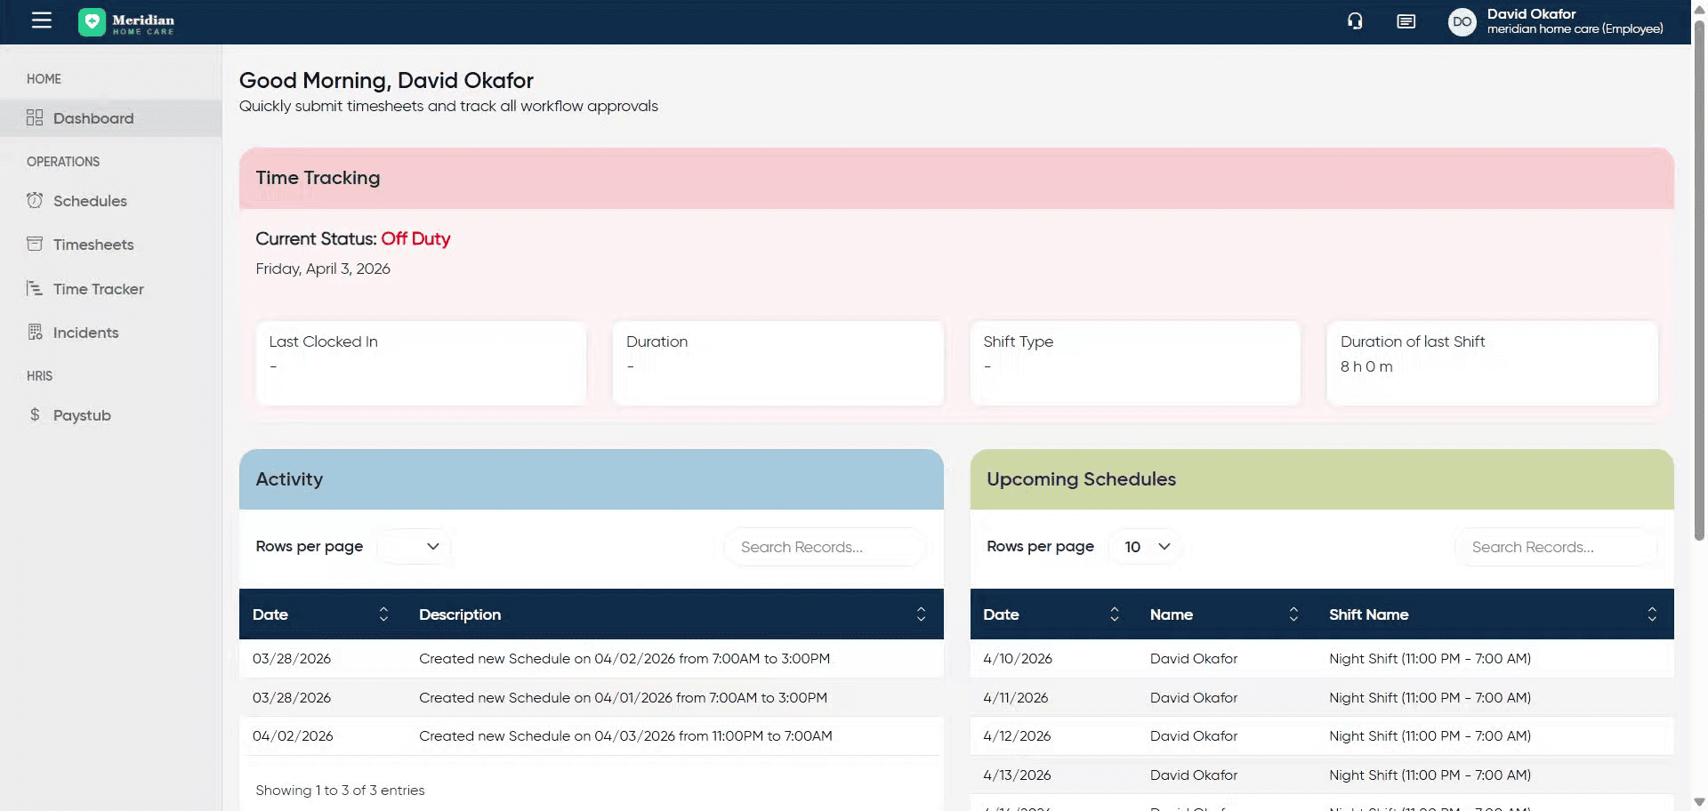This screenshot has width=1708, height=811.
Task: Click the Schedules clock icon in sidebar
Action: pyautogui.click(x=35, y=201)
